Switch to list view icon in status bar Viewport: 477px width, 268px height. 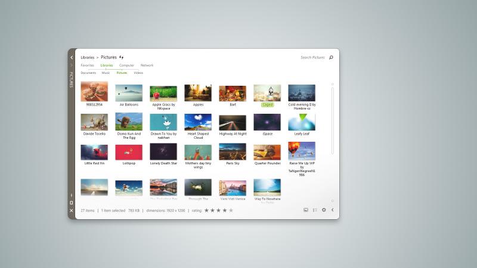pyautogui.click(x=315, y=210)
